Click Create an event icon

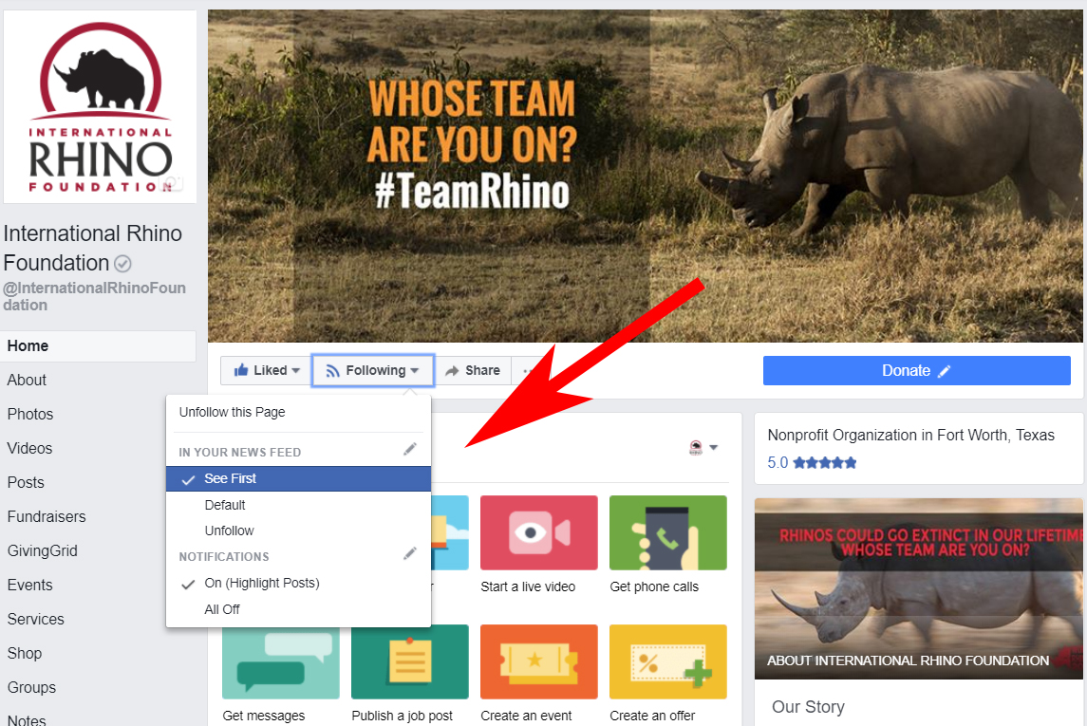point(538,661)
